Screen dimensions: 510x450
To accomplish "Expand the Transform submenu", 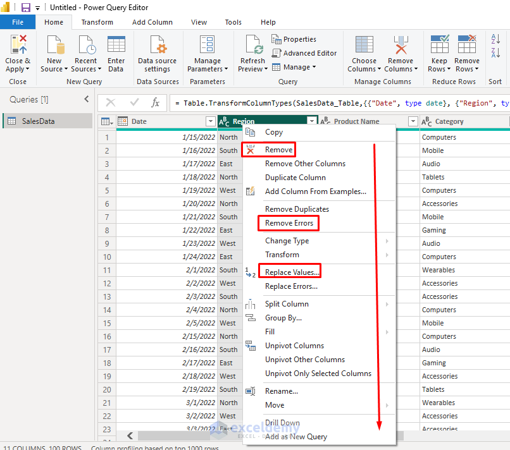I will [387, 255].
